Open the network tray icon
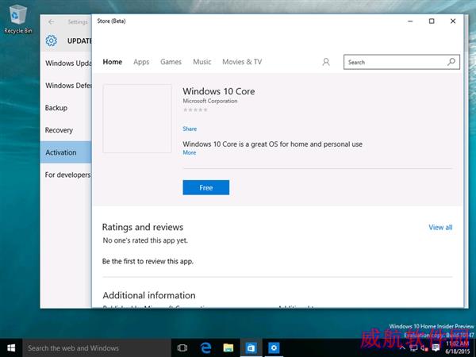476x357 pixels. pos(413,348)
